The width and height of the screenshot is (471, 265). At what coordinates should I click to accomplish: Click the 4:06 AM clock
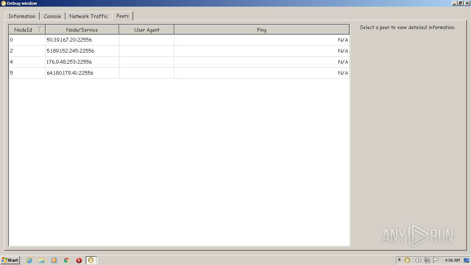[452, 260]
